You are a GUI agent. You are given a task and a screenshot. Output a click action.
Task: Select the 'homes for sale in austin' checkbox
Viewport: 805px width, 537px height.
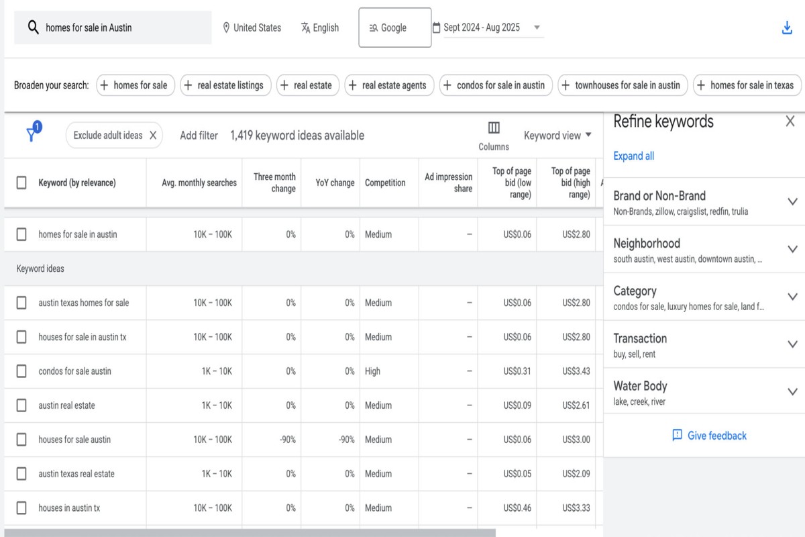tap(21, 234)
